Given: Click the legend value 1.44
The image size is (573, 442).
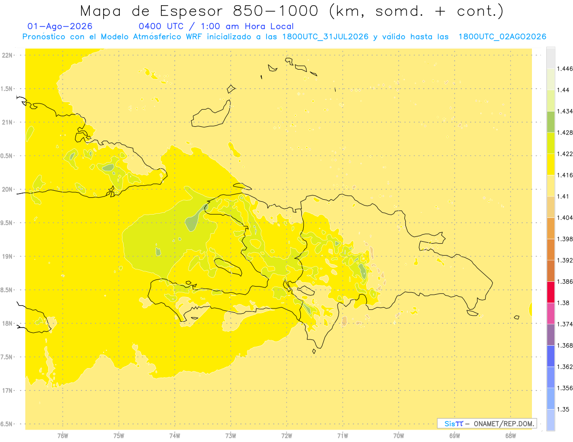Looking at the screenshot, I should [x=564, y=90].
